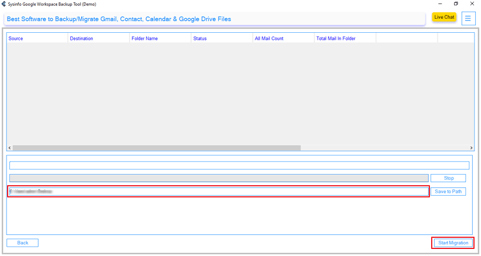Image resolution: width=481 pixels, height=256 pixels.
Task: Click the migration progress bar
Action: 219,178
